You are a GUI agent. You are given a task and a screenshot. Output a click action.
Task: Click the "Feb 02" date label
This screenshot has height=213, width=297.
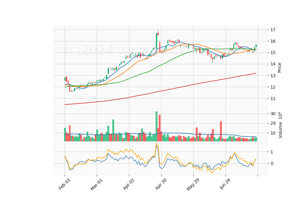pyautogui.click(x=64, y=184)
